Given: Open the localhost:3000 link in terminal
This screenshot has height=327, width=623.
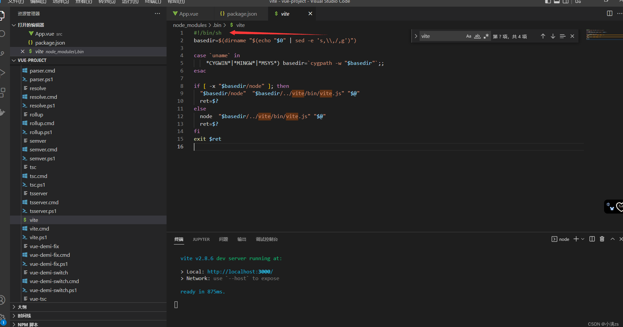Looking at the screenshot, I should pyautogui.click(x=240, y=272).
